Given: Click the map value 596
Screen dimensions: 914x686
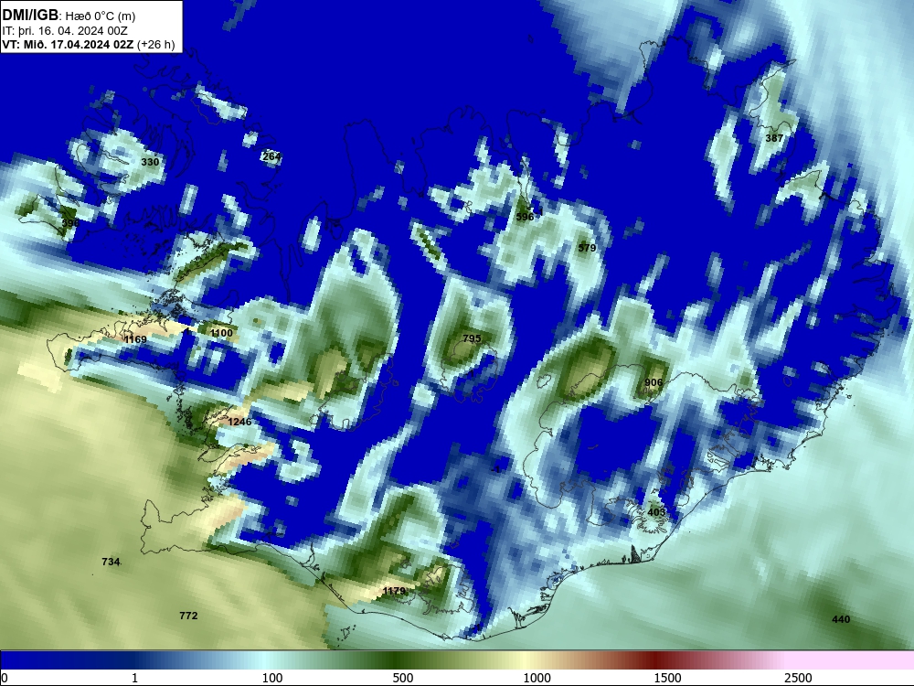Looking at the screenshot, I should point(525,217).
